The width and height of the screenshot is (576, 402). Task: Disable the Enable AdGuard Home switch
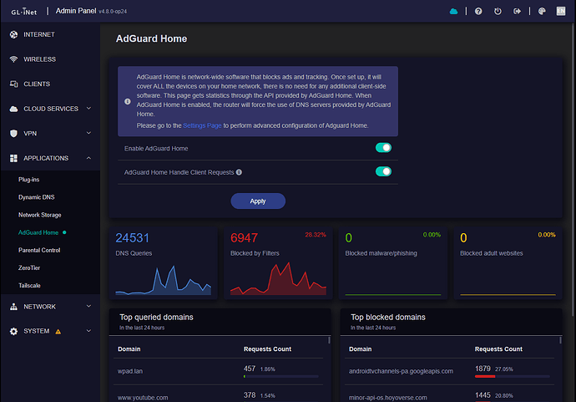[x=383, y=148]
